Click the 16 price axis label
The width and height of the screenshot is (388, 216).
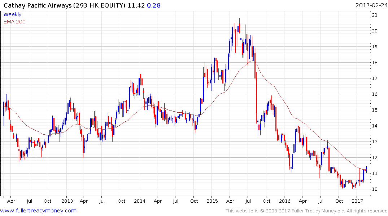point(375,94)
